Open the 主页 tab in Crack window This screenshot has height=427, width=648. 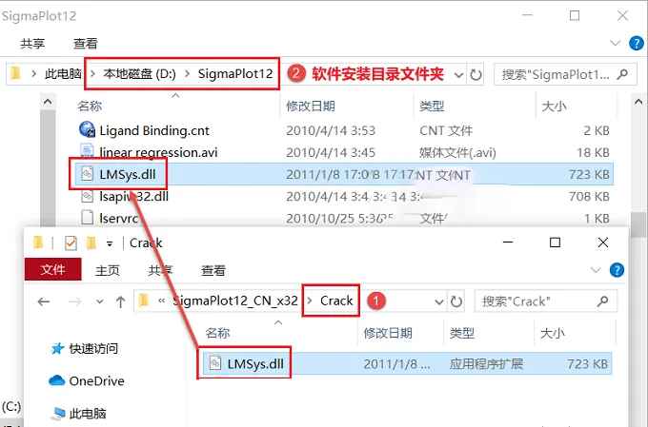click(108, 271)
